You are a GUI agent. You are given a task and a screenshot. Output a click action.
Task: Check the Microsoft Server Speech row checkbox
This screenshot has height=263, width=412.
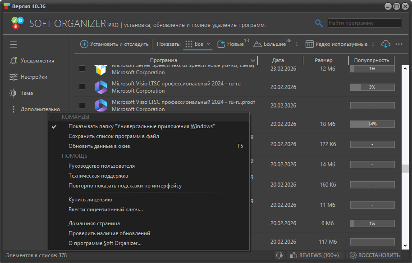(x=82, y=68)
